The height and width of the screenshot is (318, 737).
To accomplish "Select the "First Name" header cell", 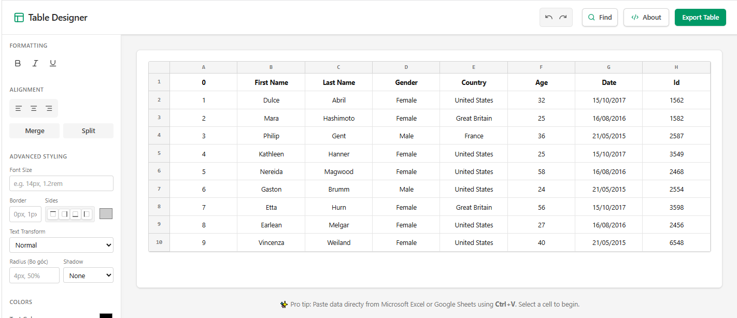I will [271, 82].
